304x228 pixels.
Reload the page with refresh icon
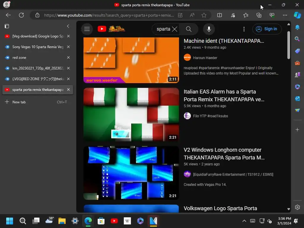pos(21,15)
